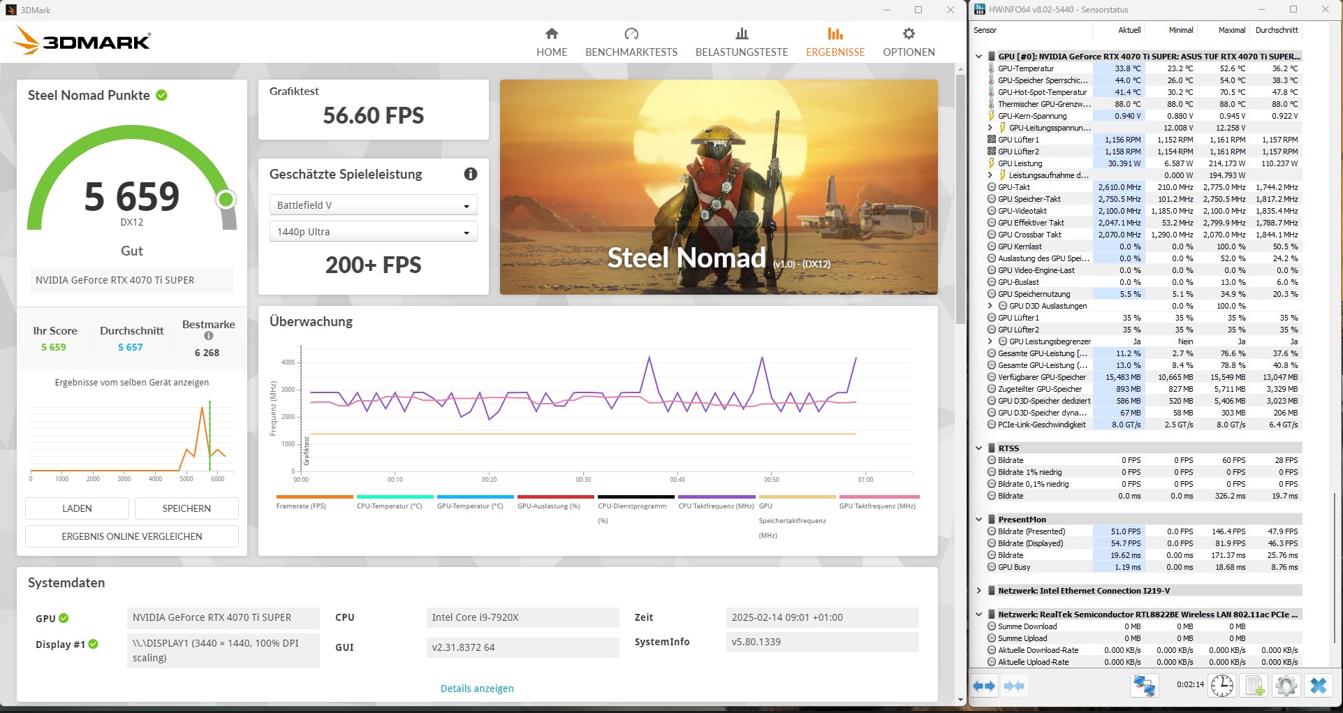This screenshot has height=713, width=1343.
Task: Click the info icon under Bestmarke
Action: click(x=208, y=336)
